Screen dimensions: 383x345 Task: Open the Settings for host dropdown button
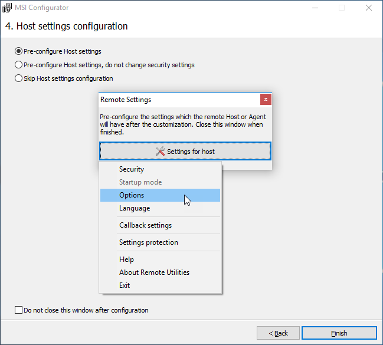point(185,152)
